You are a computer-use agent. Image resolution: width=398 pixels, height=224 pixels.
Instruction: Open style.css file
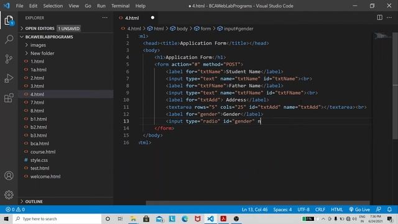click(x=65, y=160)
